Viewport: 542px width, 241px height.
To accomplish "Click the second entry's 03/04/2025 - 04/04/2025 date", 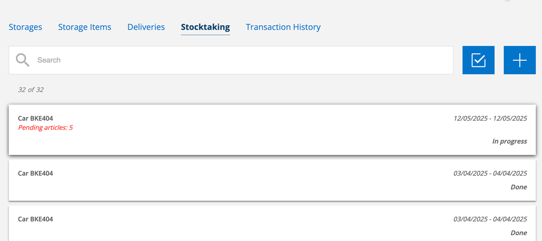I will pos(490,173).
